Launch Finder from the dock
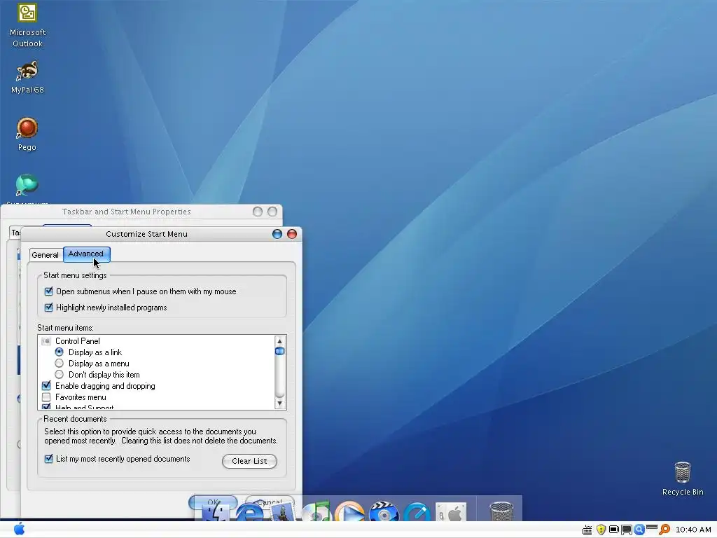This screenshot has height=538, width=717. point(214,511)
